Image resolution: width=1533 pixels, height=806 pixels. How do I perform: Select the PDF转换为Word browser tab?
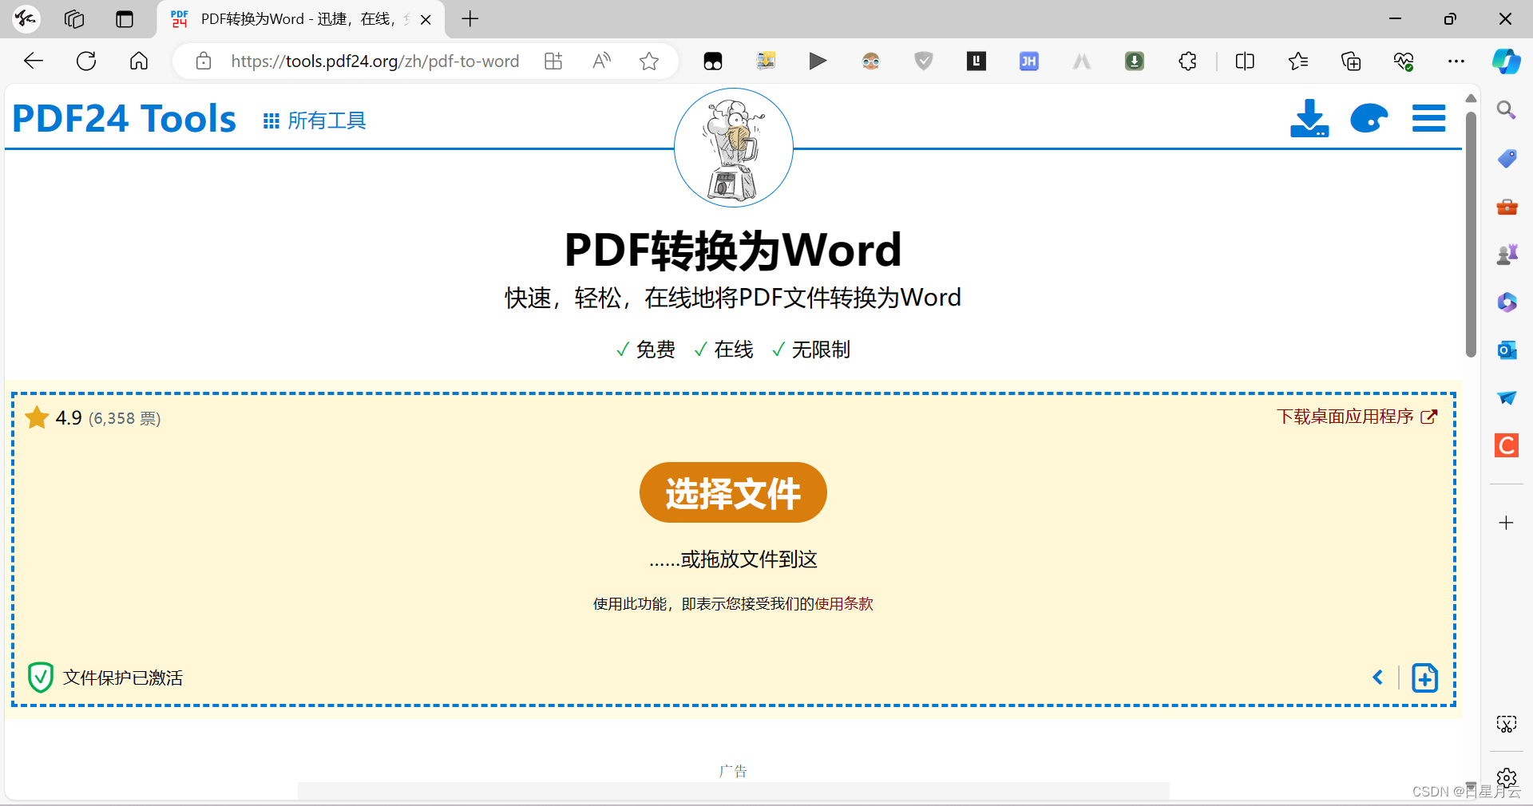[x=299, y=19]
